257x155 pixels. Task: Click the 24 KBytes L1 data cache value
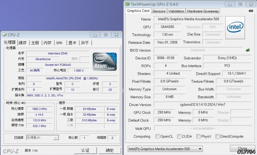tap(89, 109)
